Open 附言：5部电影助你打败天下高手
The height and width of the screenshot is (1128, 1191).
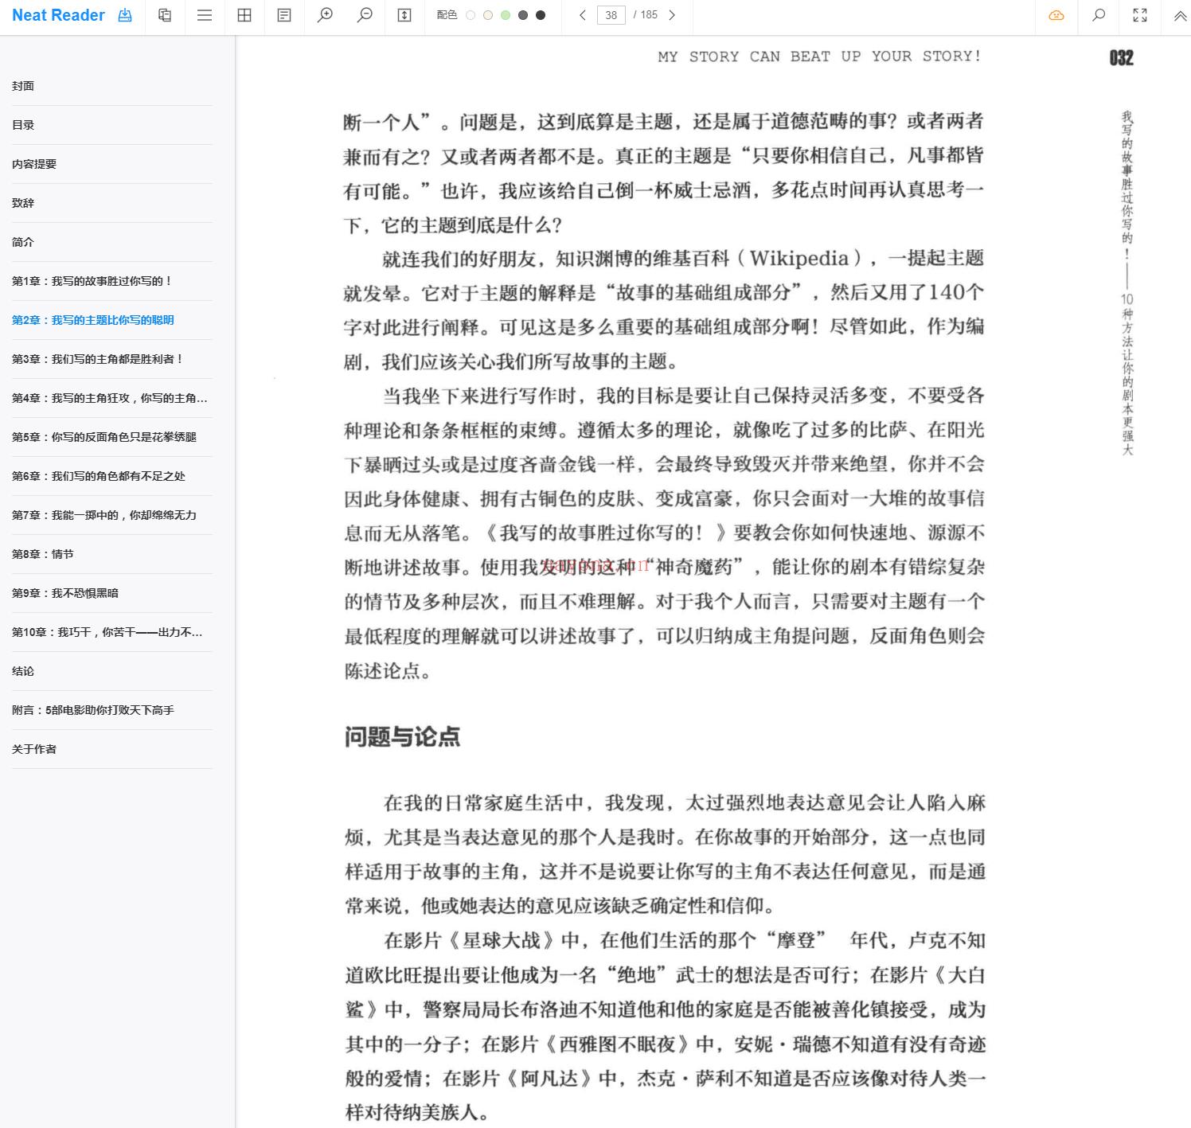(112, 710)
